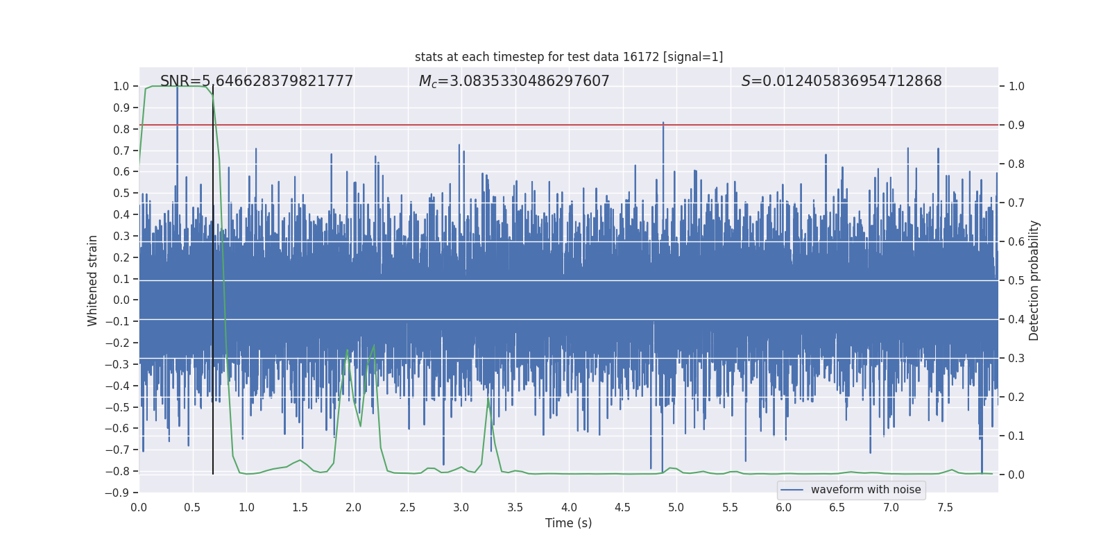The width and height of the screenshot is (1110, 555).
Task: Click the 0.5 tick on right probability axis
Action: pyautogui.click(x=1016, y=281)
